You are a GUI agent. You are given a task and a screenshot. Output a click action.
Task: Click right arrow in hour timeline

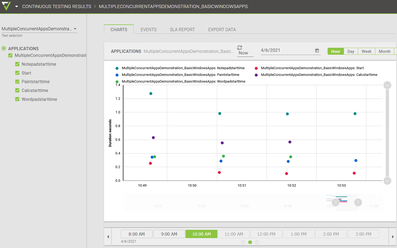(393, 237)
